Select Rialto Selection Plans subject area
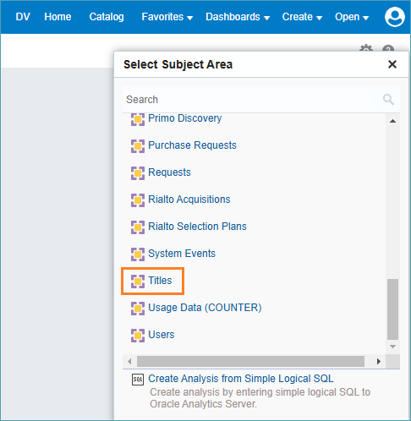This screenshot has width=411, height=421. tap(197, 227)
